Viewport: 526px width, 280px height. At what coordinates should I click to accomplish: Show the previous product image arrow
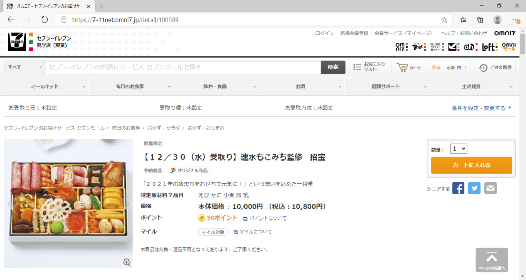pyautogui.click(x=9, y=204)
